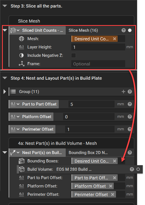Open help for the Build Volume row
Screen dimensions: 145x205
tap(132, 169)
